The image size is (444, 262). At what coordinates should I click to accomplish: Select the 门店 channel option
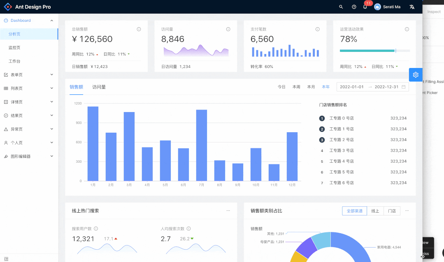click(392, 211)
